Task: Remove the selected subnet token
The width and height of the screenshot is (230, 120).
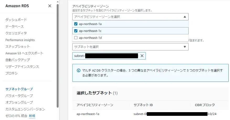Action: 142,56
